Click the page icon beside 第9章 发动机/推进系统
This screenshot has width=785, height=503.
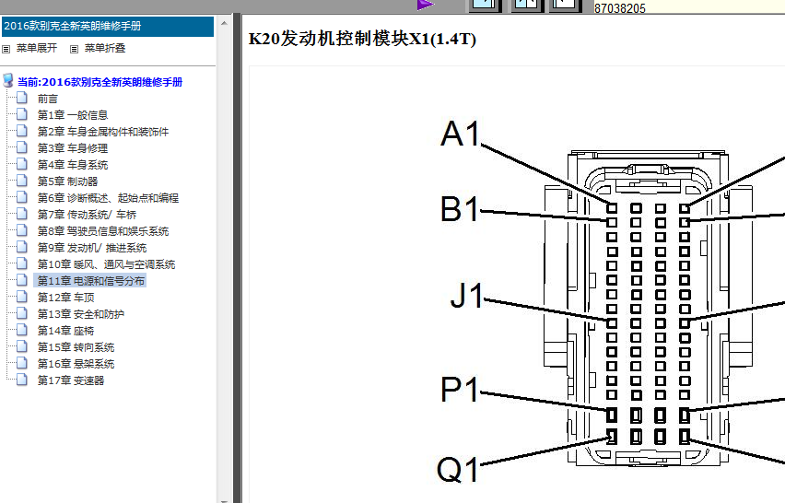[x=21, y=247]
